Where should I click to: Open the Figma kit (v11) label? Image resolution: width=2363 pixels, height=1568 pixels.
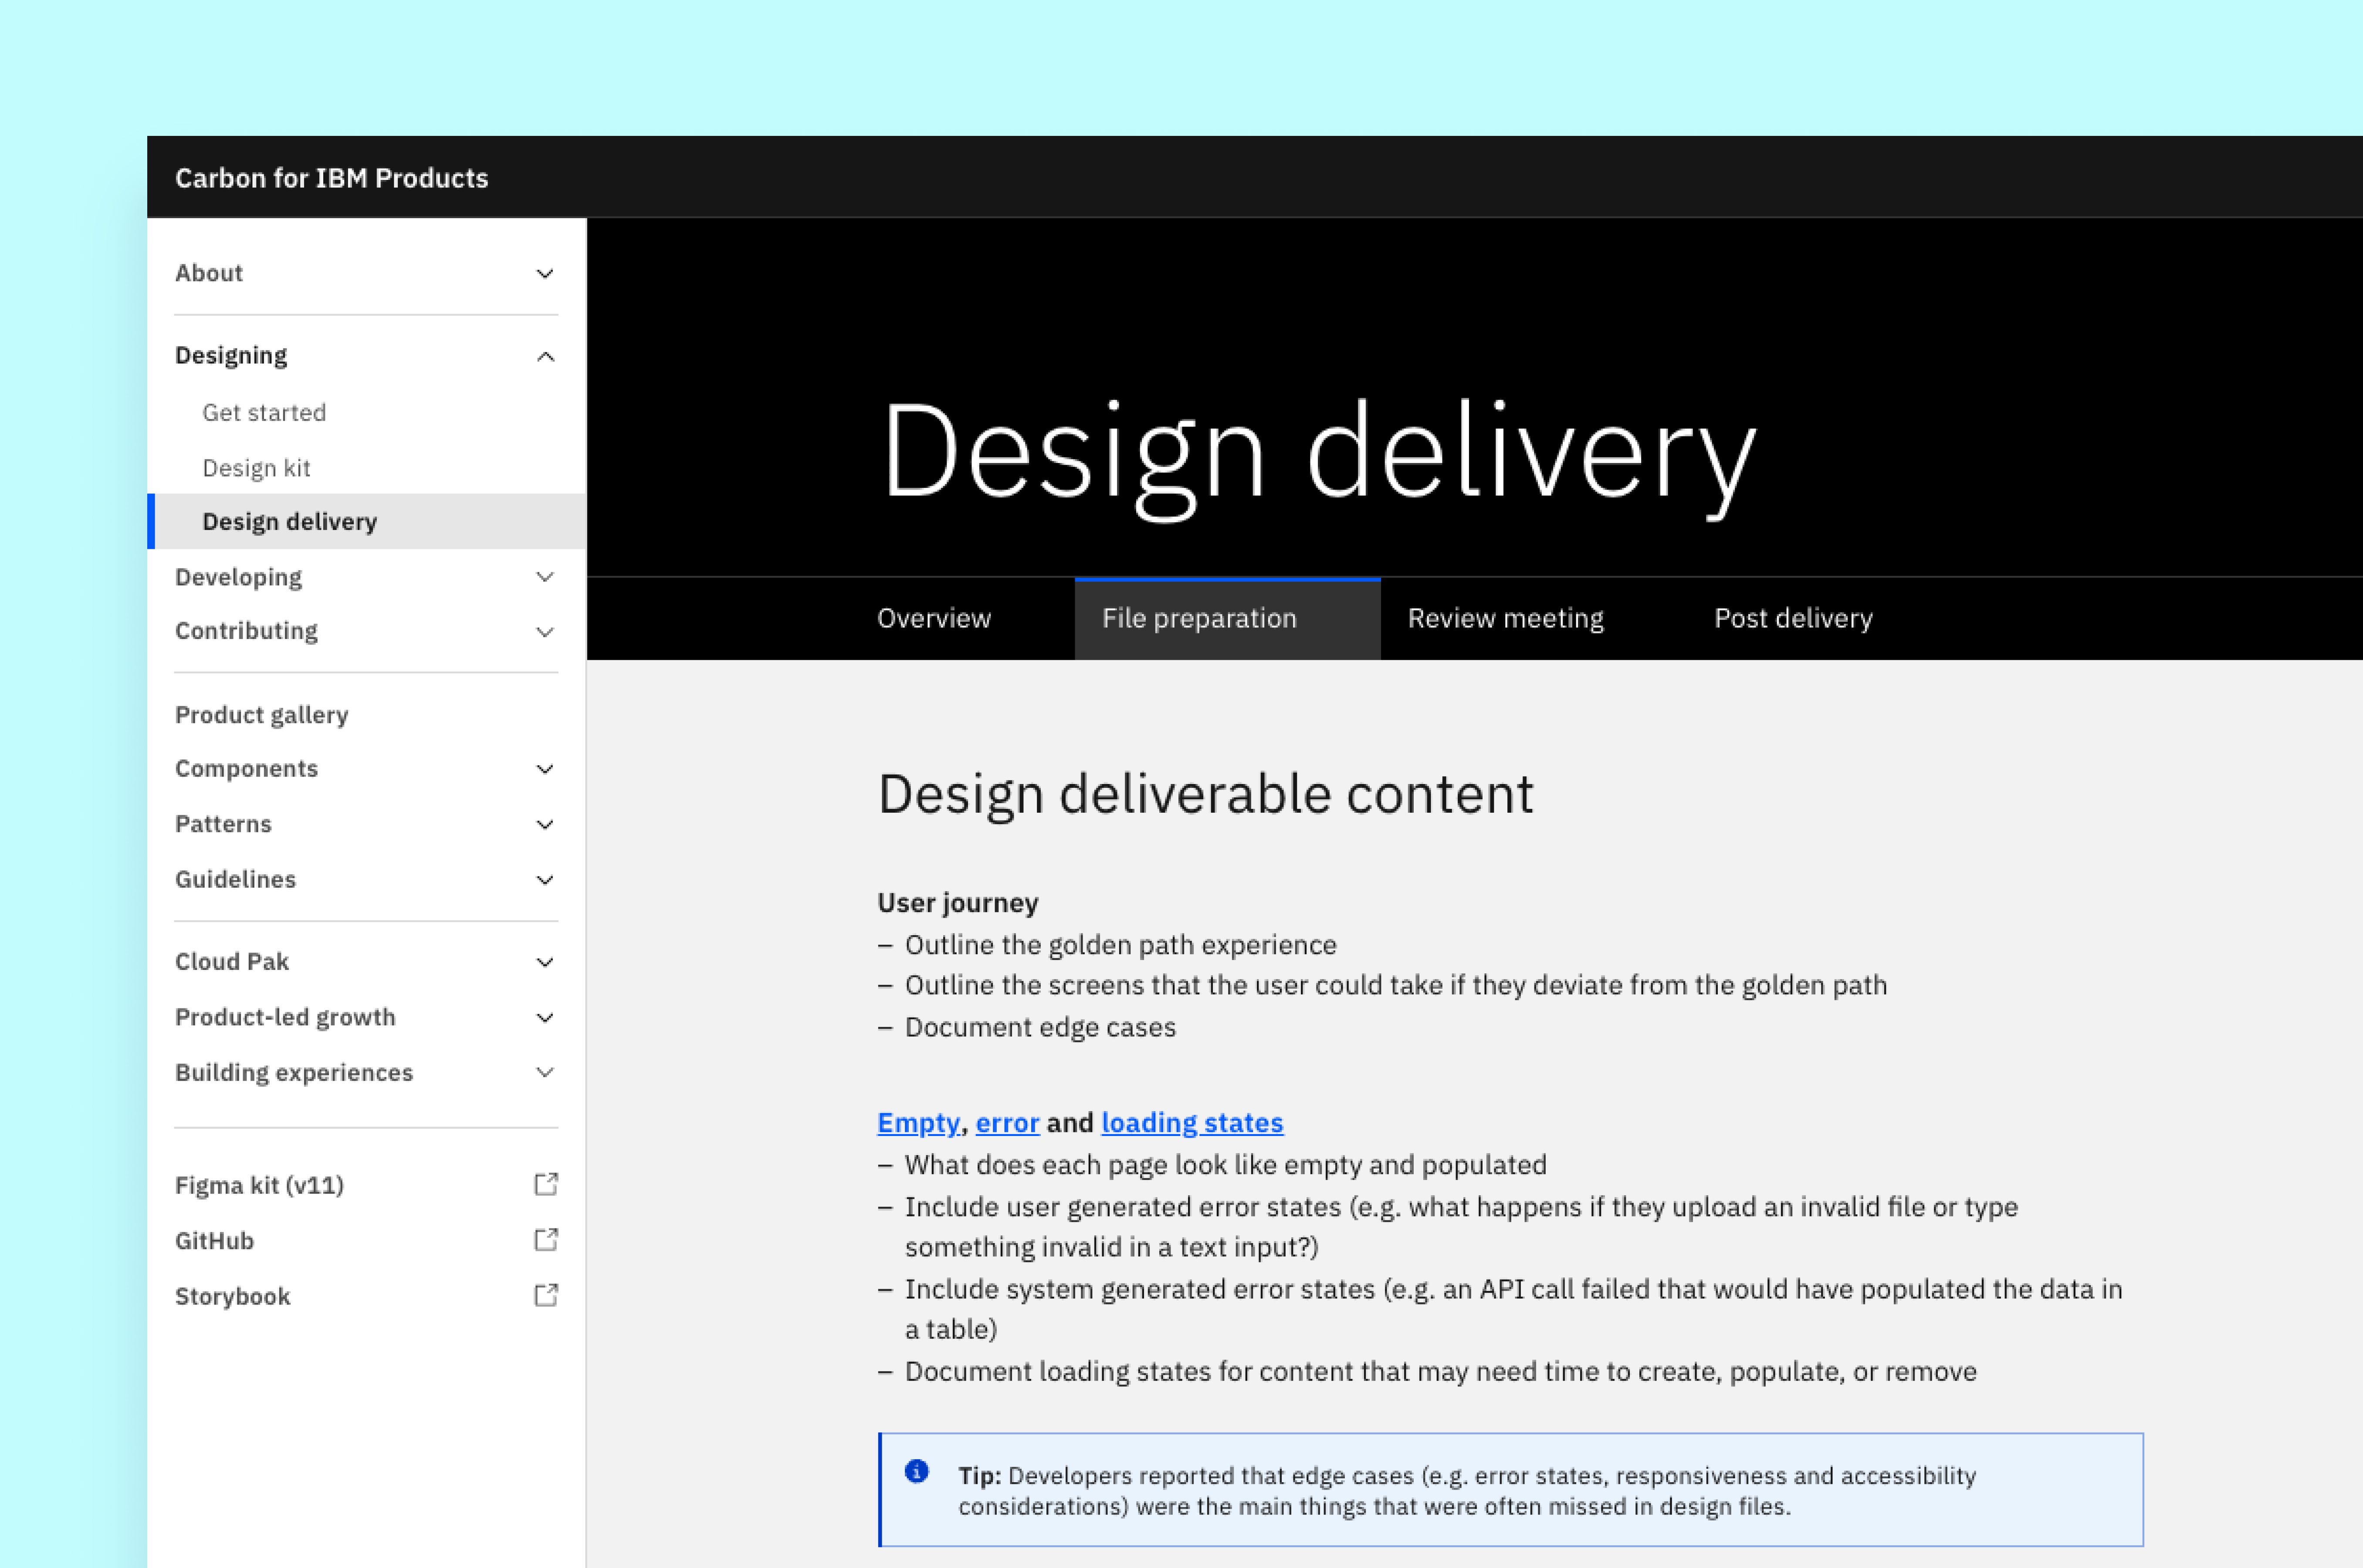pyautogui.click(x=259, y=1185)
